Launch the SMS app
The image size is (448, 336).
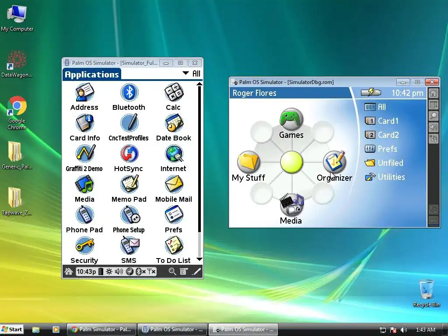(x=129, y=250)
